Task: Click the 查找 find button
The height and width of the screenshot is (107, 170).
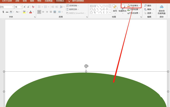Action: coord(148,6)
